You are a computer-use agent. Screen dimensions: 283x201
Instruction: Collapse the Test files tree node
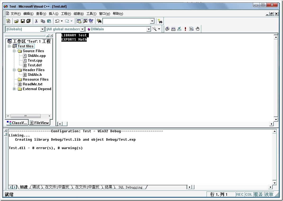pyautogui.click(x=9, y=46)
